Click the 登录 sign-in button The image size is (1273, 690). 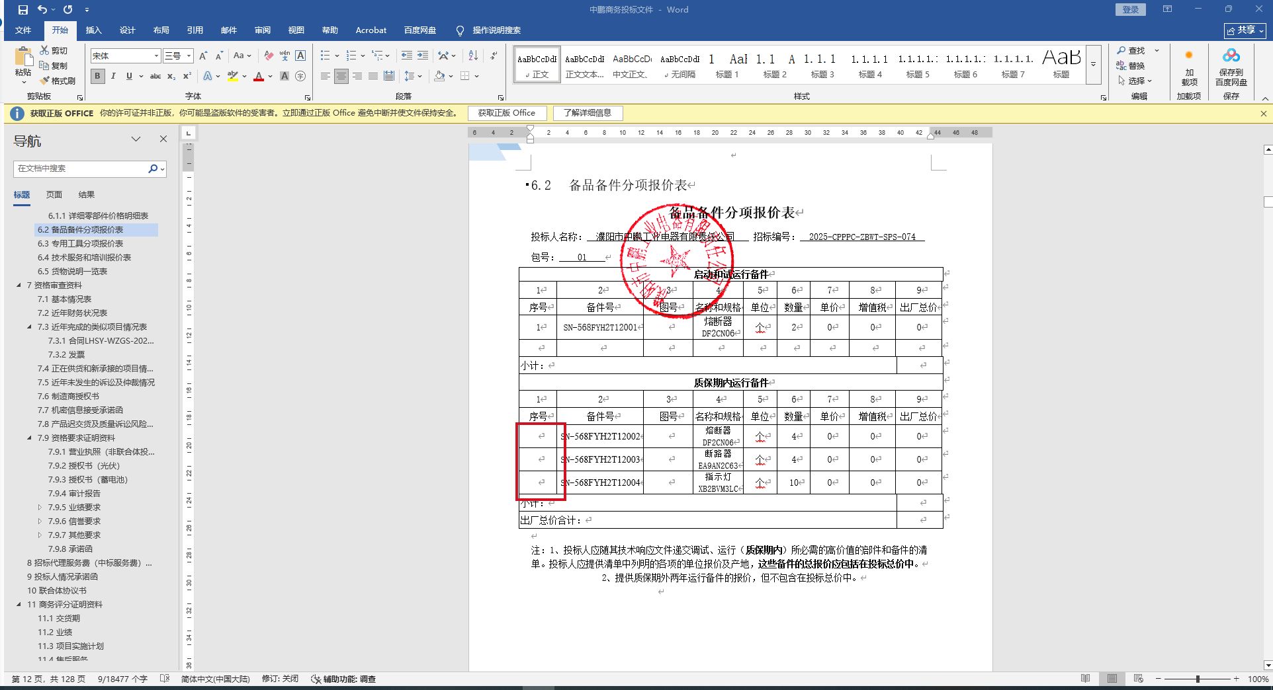pos(1131,9)
